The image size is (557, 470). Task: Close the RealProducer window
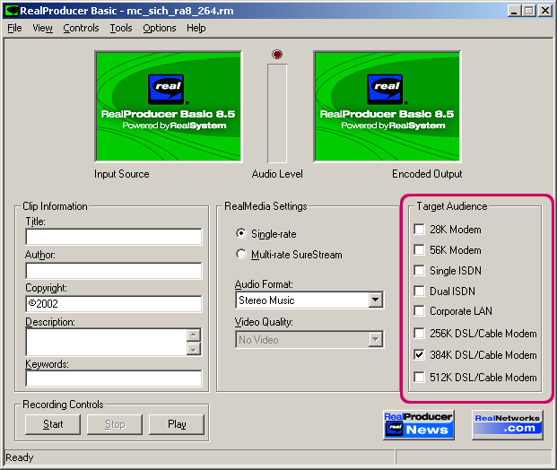545,11
